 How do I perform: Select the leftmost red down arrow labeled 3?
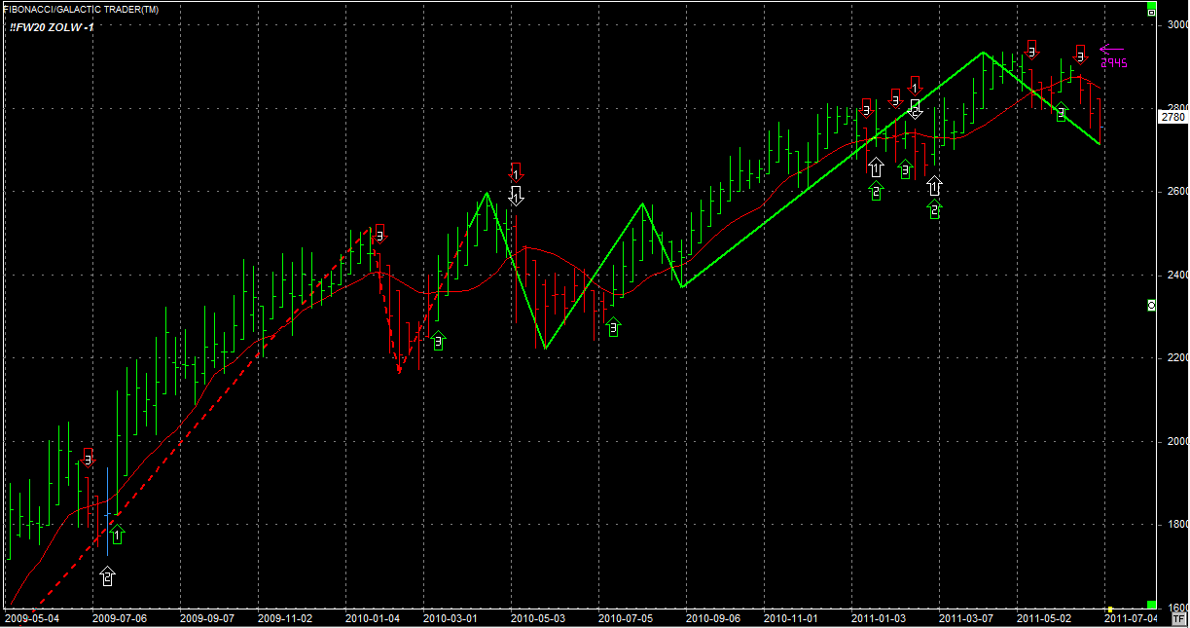(x=89, y=457)
